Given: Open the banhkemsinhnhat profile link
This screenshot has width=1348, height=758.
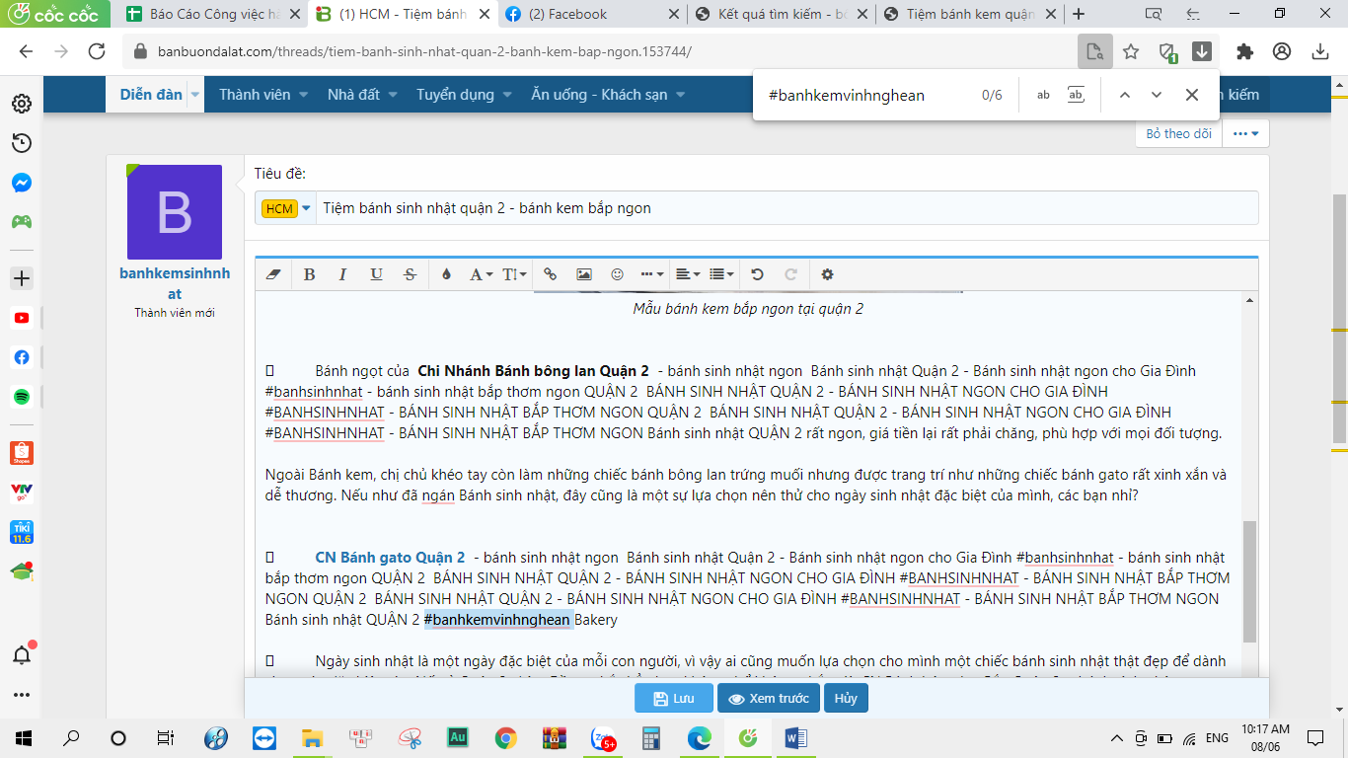Looking at the screenshot, I should [x=175, y=283].
